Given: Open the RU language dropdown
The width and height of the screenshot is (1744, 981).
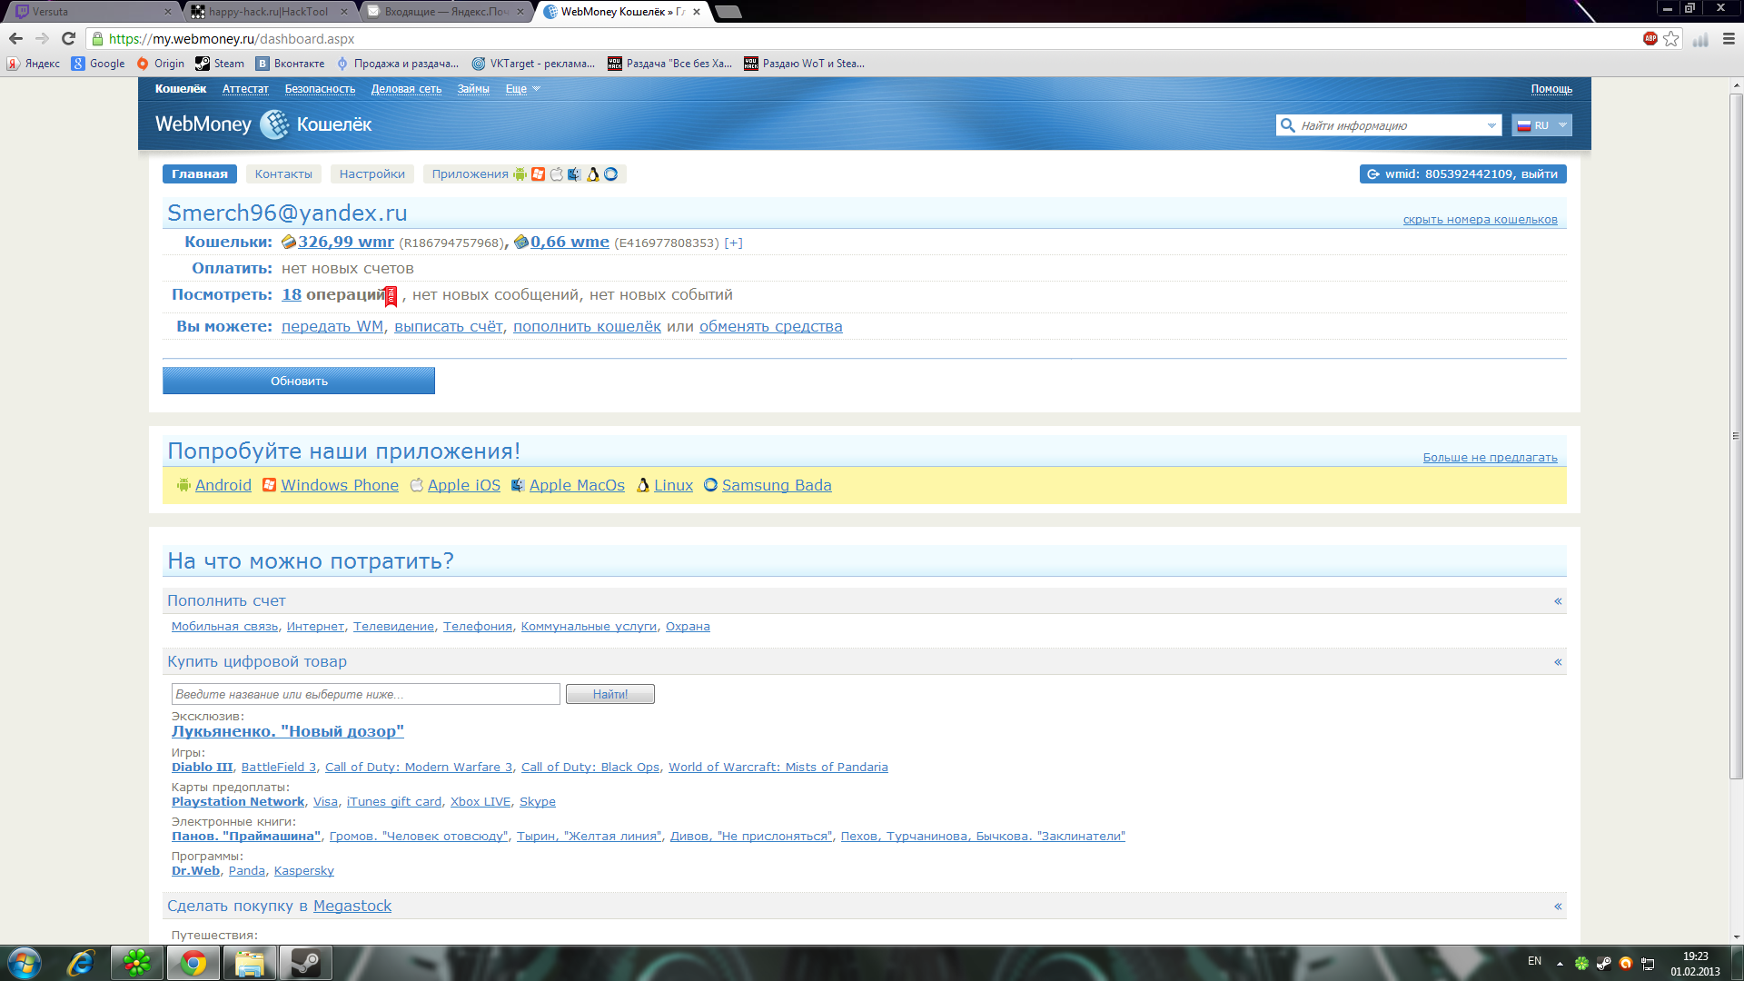Looking at the screenshot, I should [1541, 125].
